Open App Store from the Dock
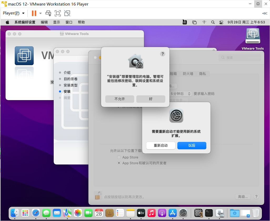The image size is (270, 221). pyautogui.click(x=173, y=213)
